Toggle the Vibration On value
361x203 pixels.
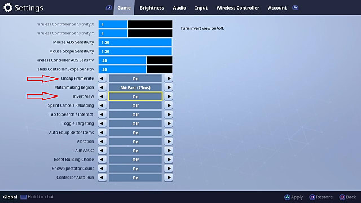click(x=135, y=142)
